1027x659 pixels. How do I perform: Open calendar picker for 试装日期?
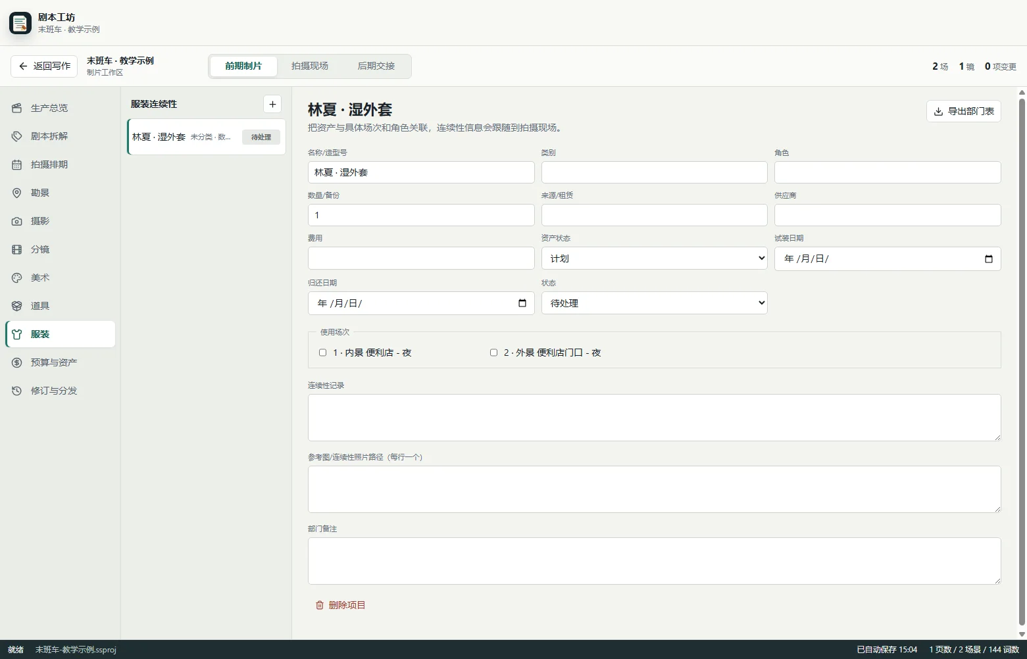point(988,258)
